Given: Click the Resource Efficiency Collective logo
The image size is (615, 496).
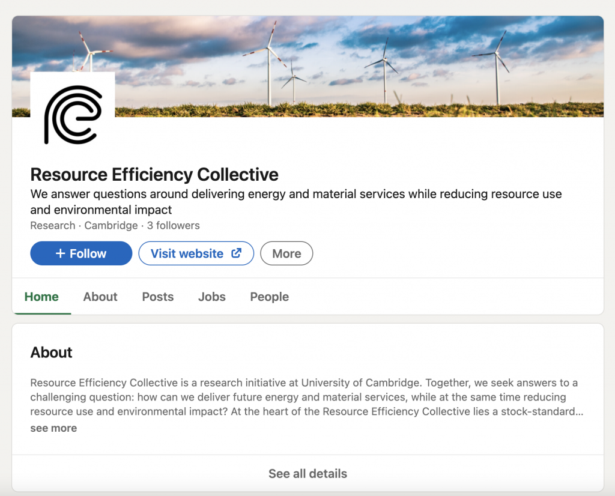Looking at the screenshot, I should coord(73,115).
